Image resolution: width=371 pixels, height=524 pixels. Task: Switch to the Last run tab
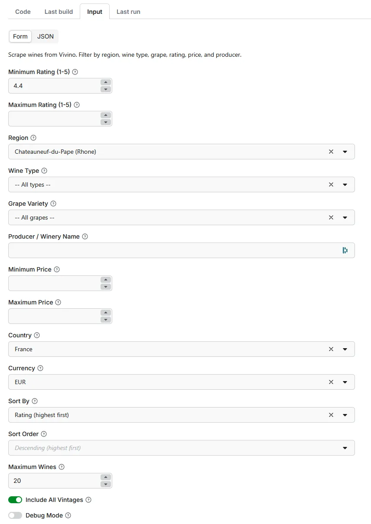tap(128, 12)
